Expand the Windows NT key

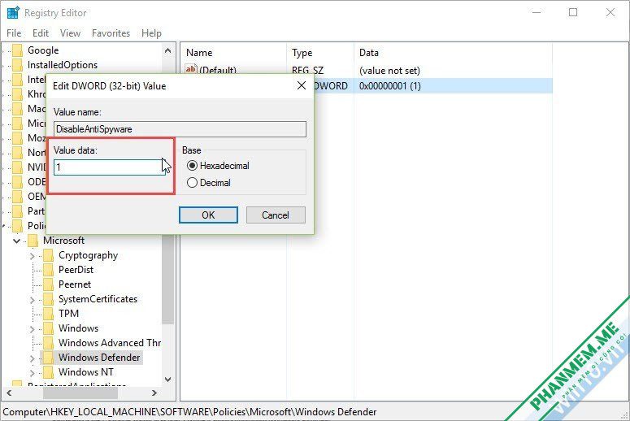coord(33,372)
